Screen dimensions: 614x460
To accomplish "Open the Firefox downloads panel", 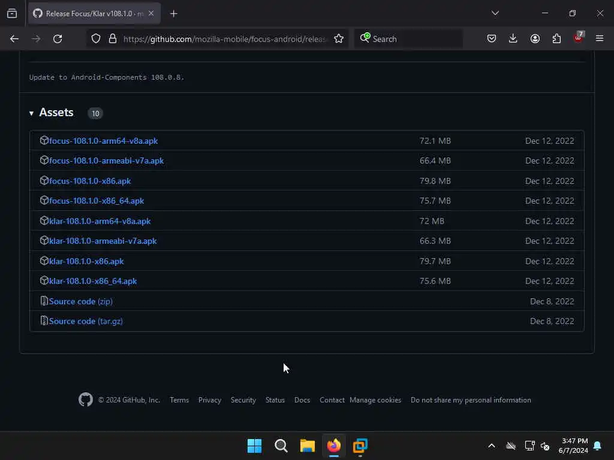I will (513, 39).
